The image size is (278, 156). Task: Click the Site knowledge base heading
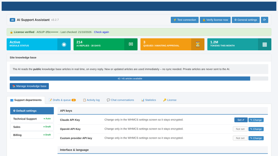(x=23, y=57)
